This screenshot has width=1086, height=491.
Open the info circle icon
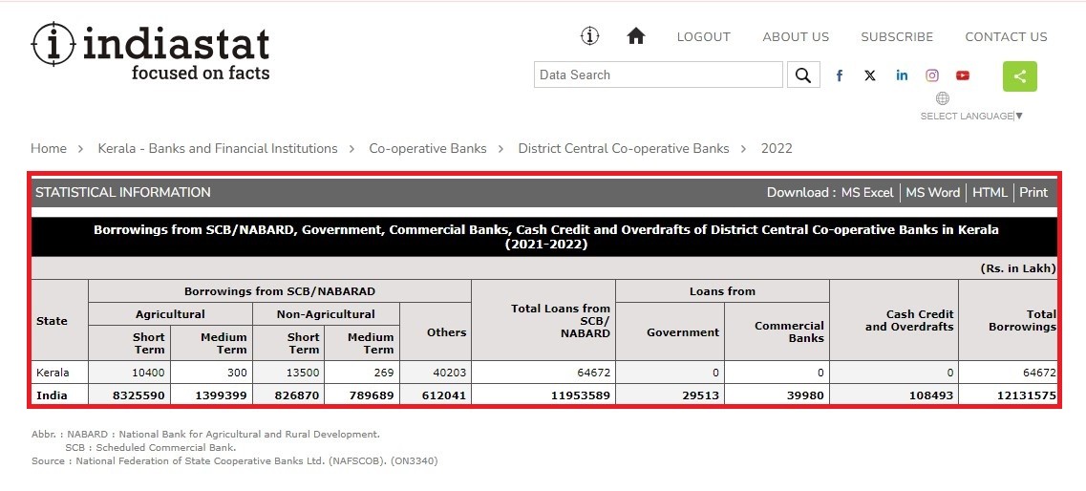point(589,36)
